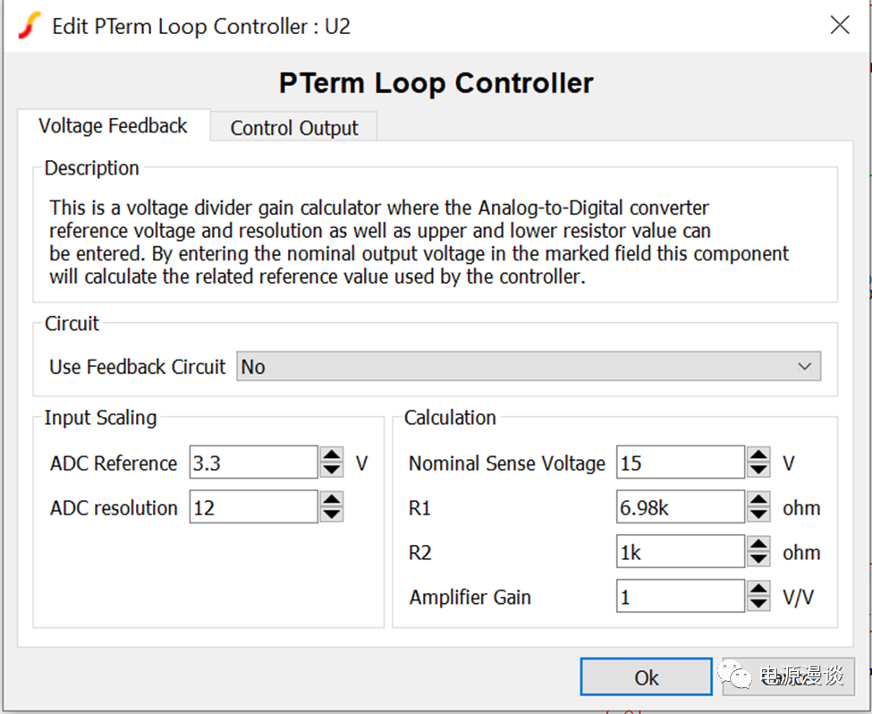Click the SIMPLIS logo icon in title bar

[29, 26]
